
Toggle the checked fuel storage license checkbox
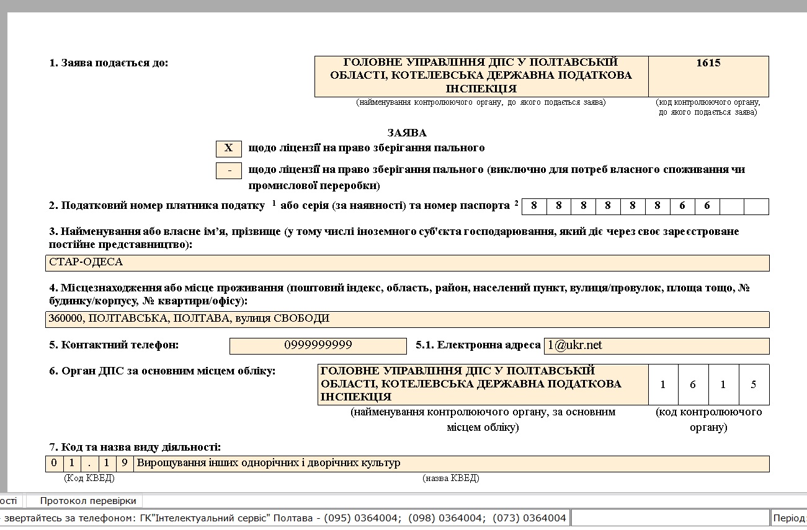[228, 149]
